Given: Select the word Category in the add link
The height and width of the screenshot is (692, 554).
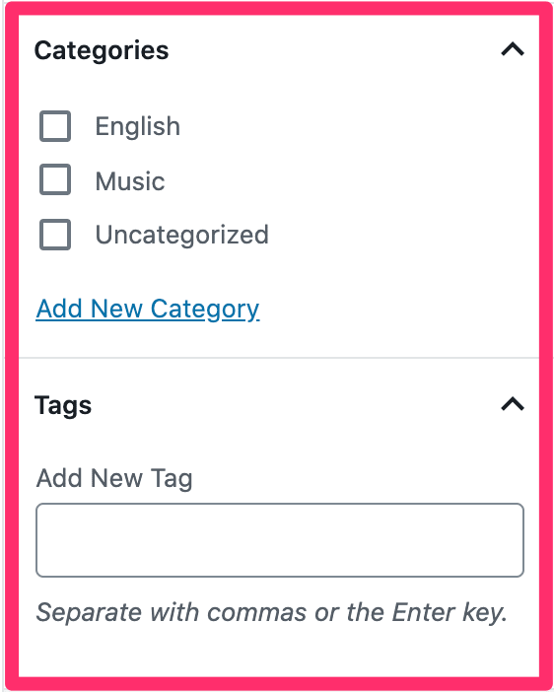Looking at the screenshot, I should [205, 310].
